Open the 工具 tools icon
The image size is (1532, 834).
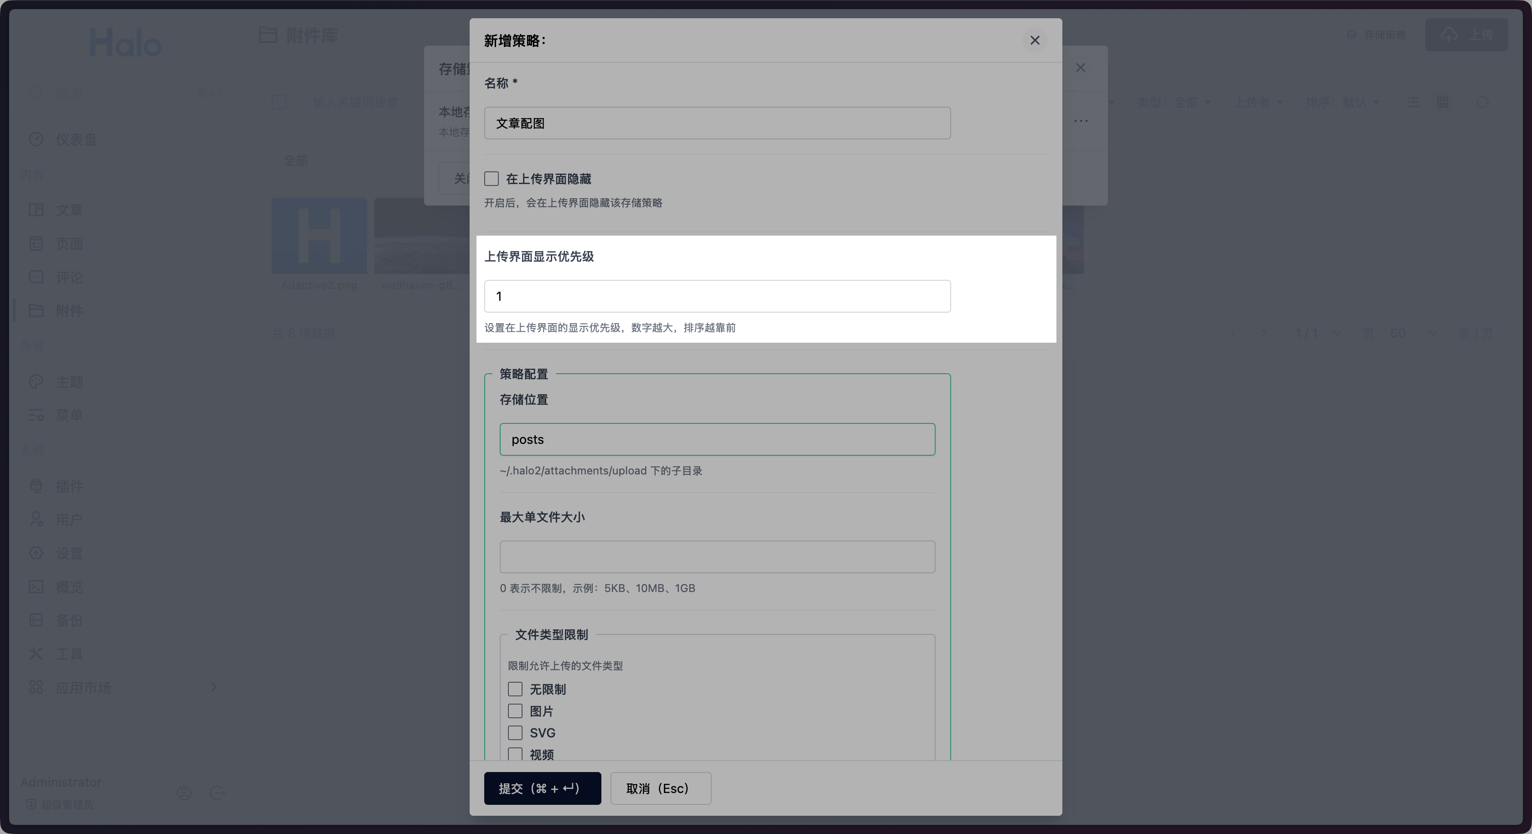(36, 653)
